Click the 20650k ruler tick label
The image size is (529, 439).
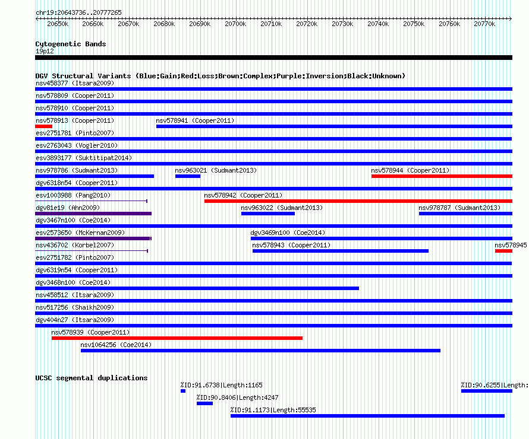58,24
